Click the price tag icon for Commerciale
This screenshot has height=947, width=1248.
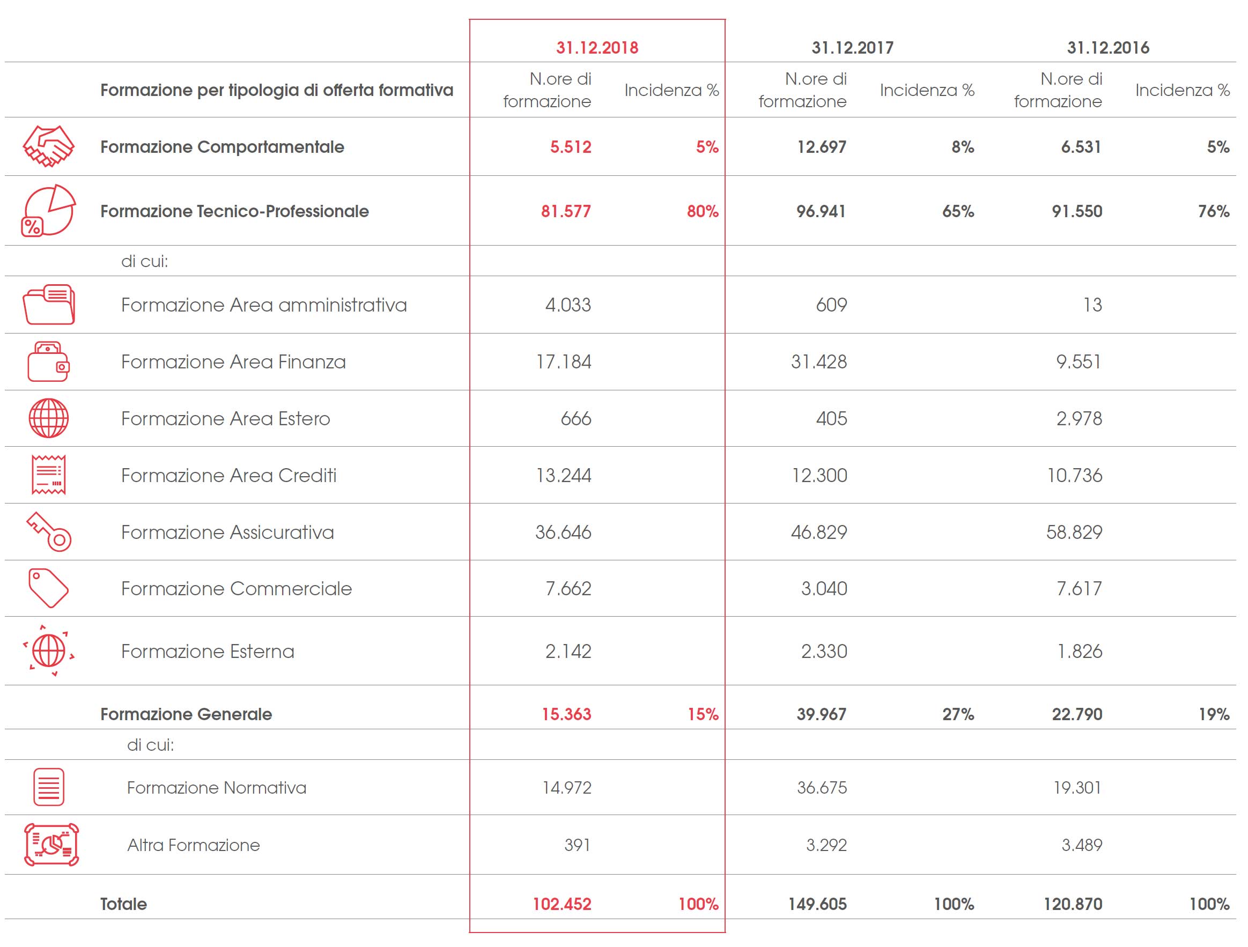[x=48, y=588]
